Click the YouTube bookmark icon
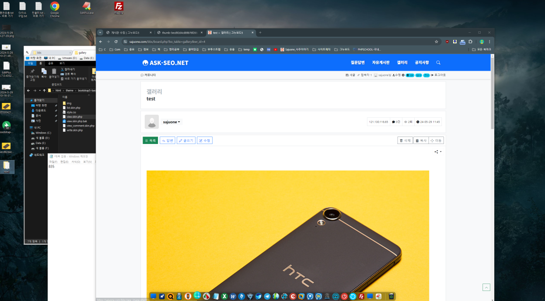545x301 pixels. pyautogui.click(x=275, y=49)
